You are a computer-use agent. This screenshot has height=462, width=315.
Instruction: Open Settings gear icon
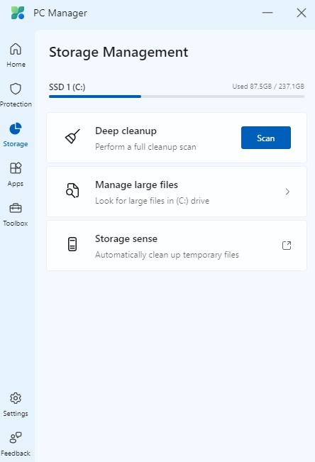tap(16, 398)
